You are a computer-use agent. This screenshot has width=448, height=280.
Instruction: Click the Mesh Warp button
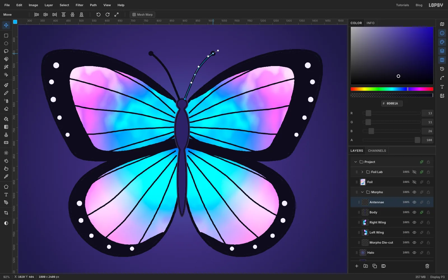point(143,15)
